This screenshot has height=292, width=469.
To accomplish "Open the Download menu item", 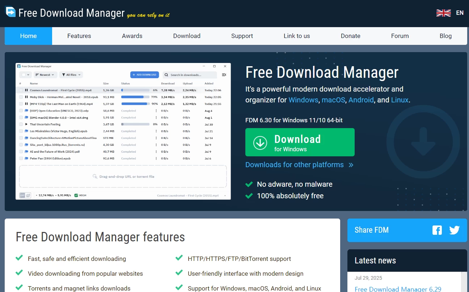I will [187, 36].
